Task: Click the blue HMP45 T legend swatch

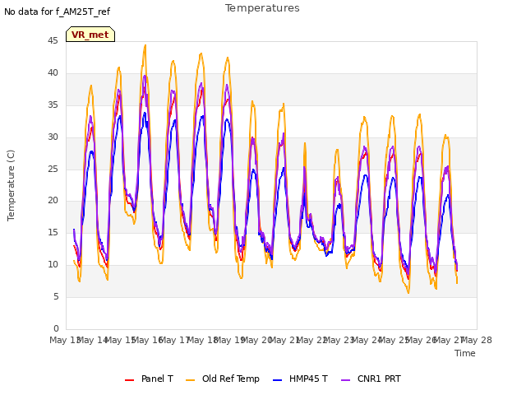Action: click(x=278, y=380)
